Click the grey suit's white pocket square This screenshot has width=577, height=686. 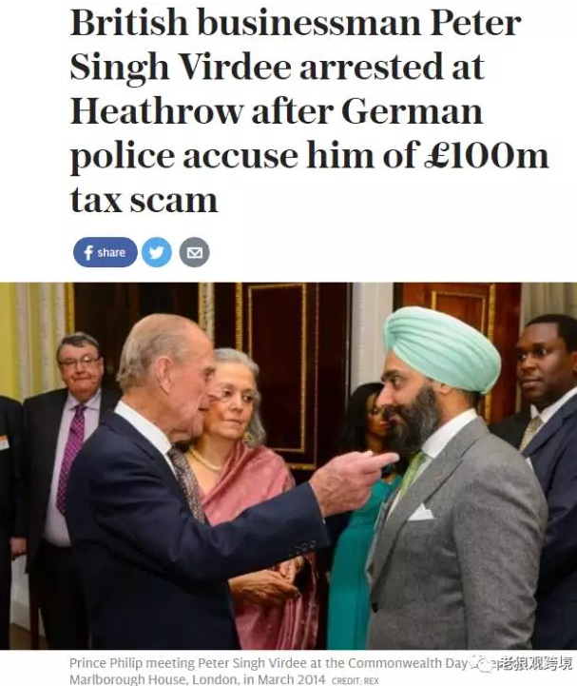(421, 512)
